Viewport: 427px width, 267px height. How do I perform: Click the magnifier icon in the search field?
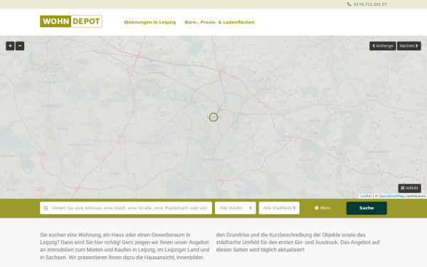pyautogui.click(x=46, y=208)
